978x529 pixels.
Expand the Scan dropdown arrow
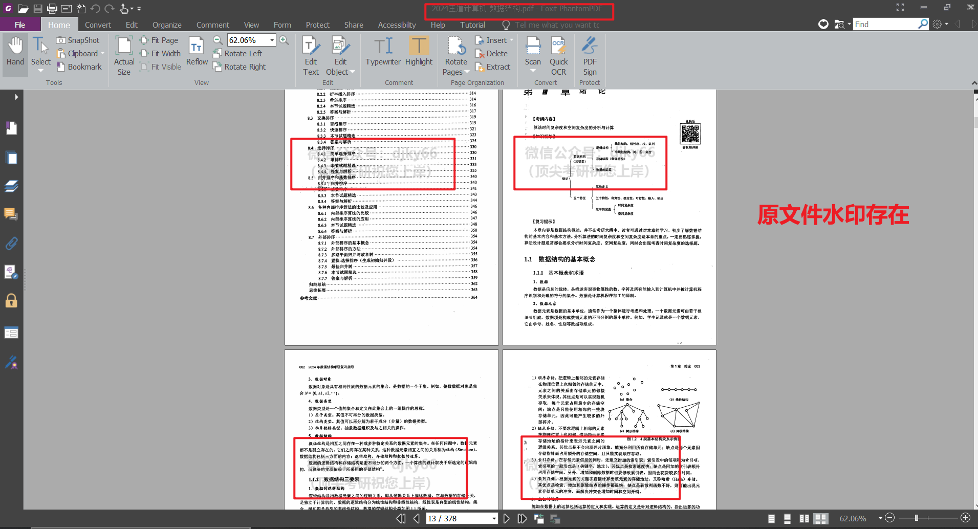coord(533,71)
